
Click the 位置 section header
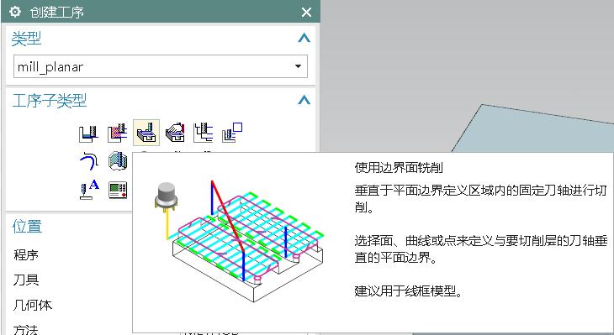pos(27,227)
